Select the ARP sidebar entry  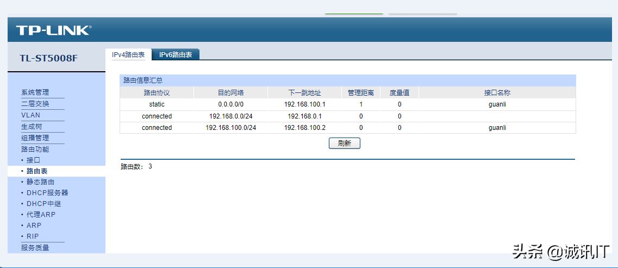pyautogui.click(x=34, y=226)
